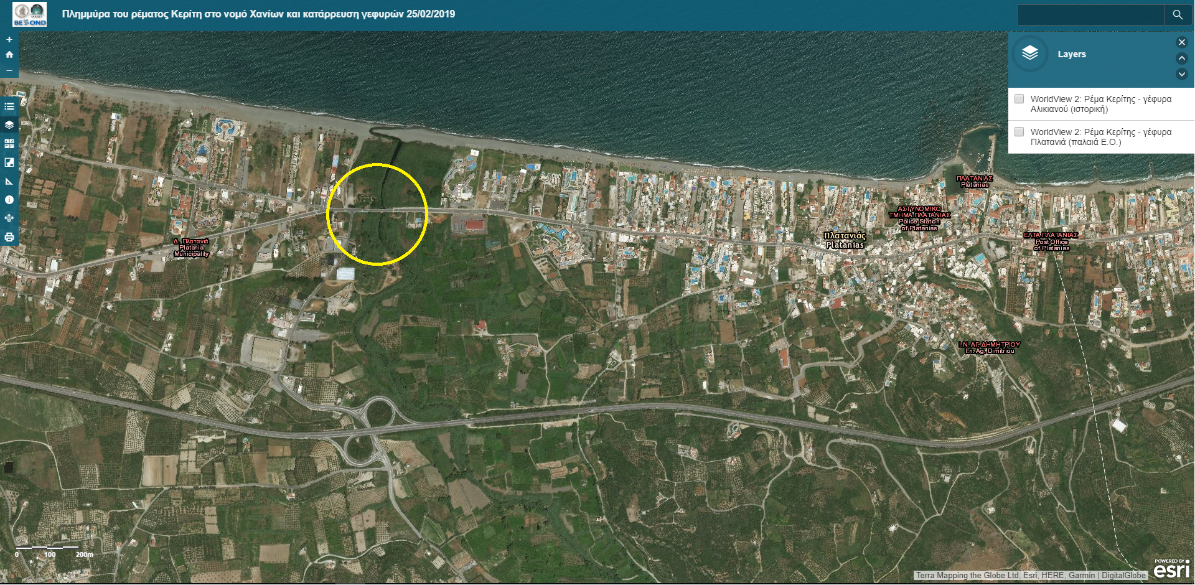Zoom out using the minus button

click(x=9, y=70)
